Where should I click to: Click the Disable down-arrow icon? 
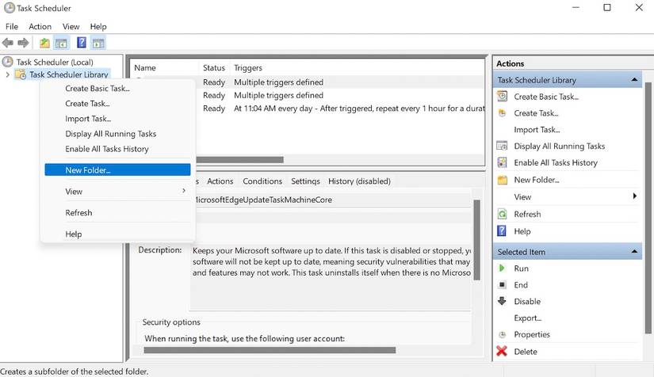(x=502, y=301)
